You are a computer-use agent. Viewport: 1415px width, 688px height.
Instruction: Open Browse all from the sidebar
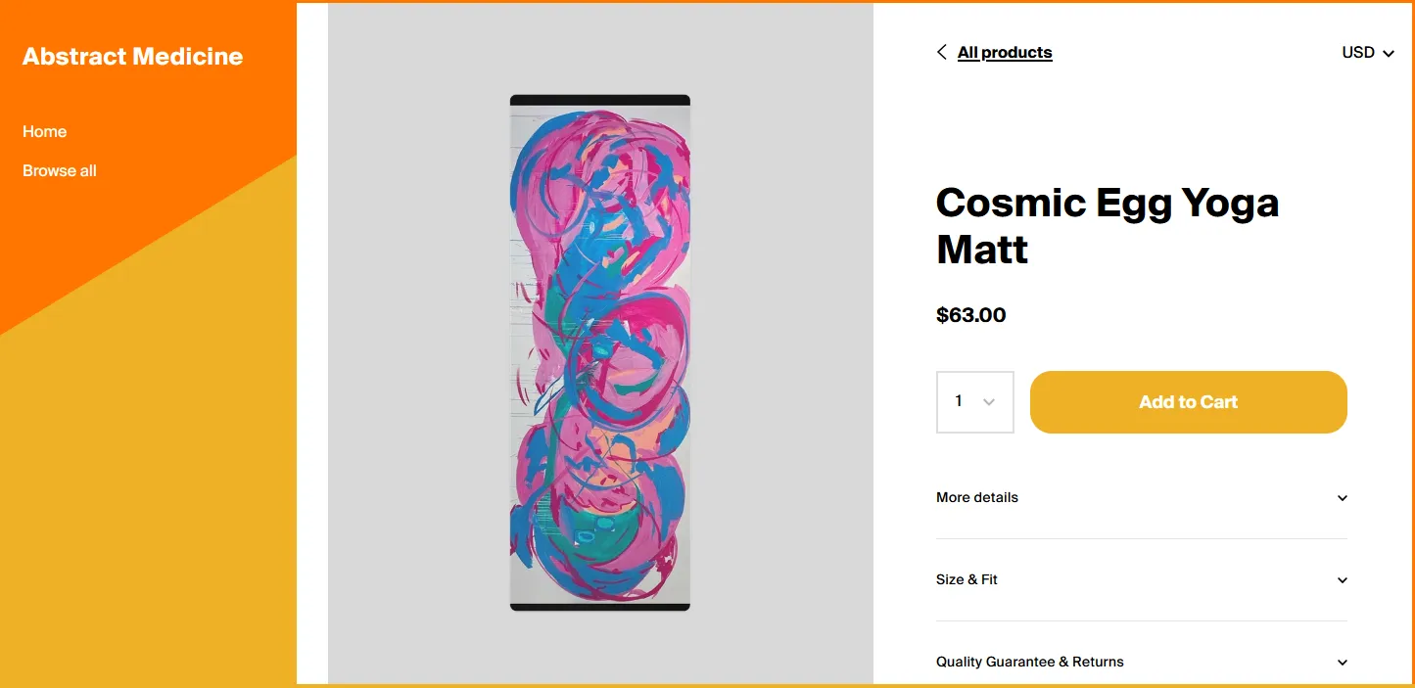pyautogui.click(x=59, y=170)
